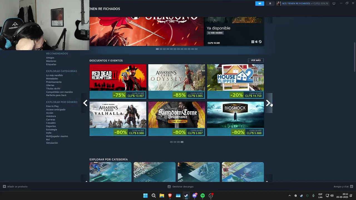
Task: Browse the Indie genre
Action: click(49, 133)
